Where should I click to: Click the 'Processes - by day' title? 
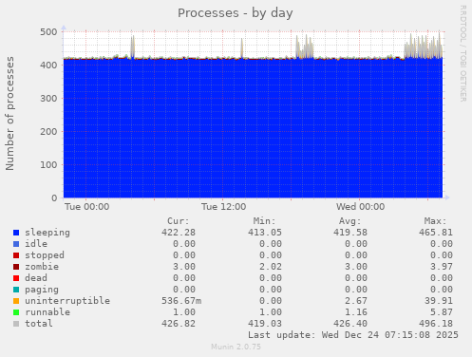(236, 13)
